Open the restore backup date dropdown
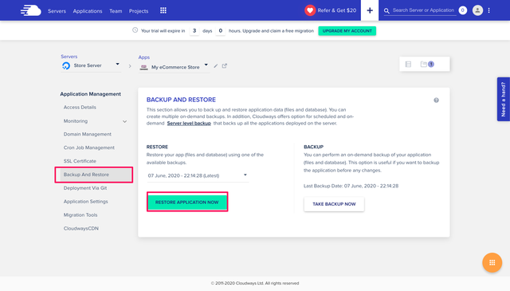Screen dimensions: 510x291 (x=198, y=175)
